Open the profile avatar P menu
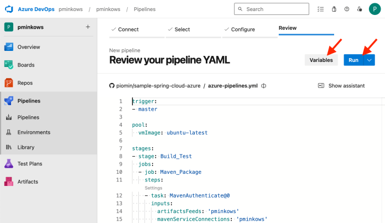Screen dimensions: 385x223 [x=374, y=9]
